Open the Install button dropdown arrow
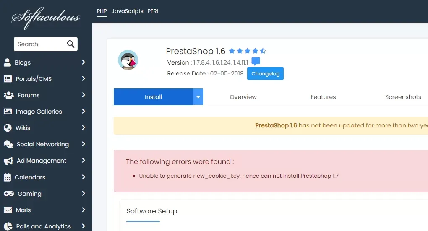 point(198,97)
